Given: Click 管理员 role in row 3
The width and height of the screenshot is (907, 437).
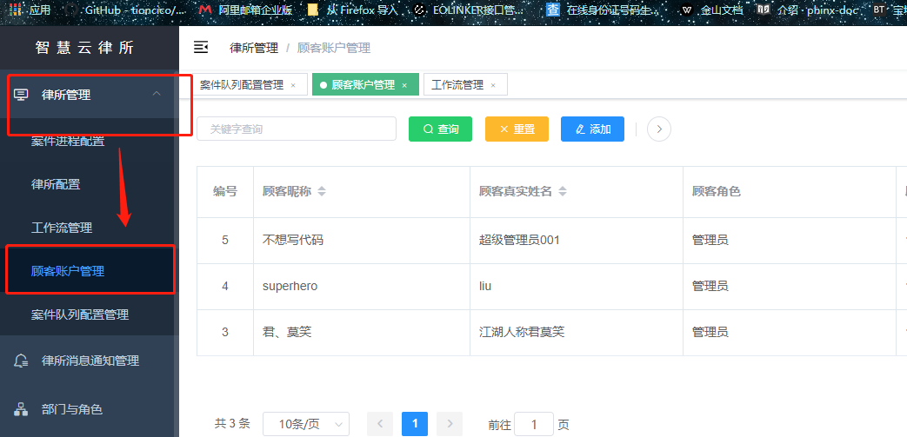Looking at the screenshot, I should [710, 333].
